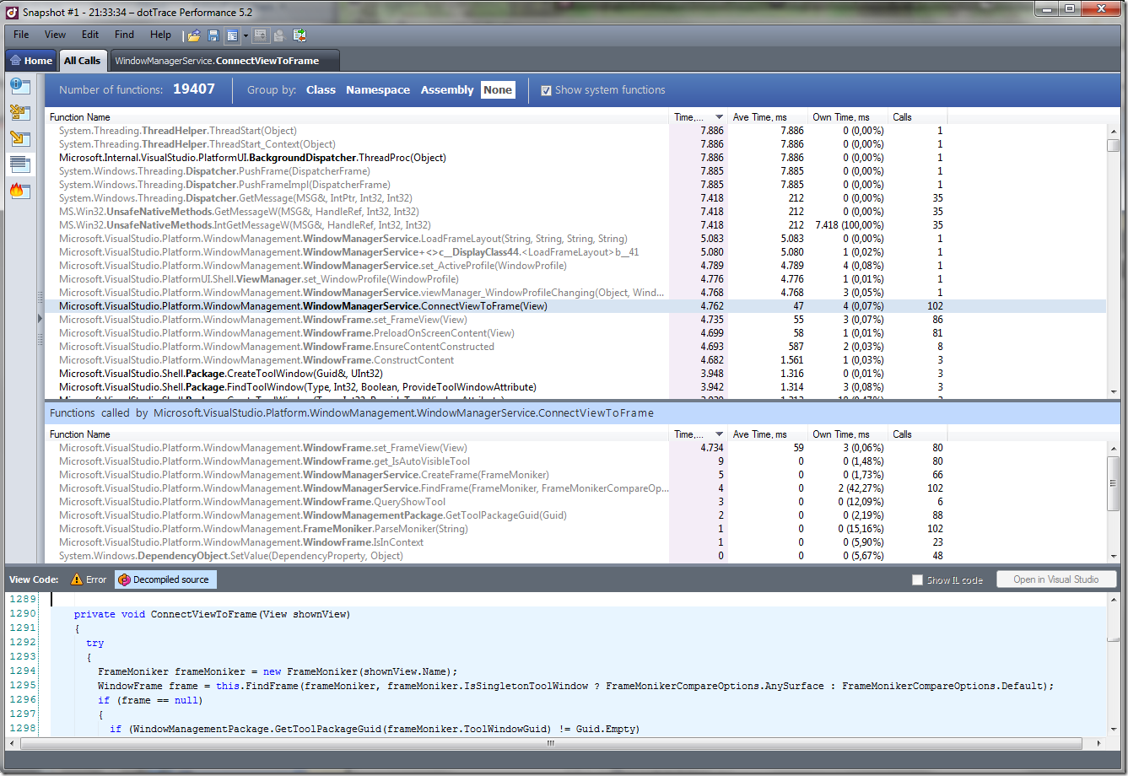Open the Help menu
This screenshot has height=776, width=1128.
160,35
